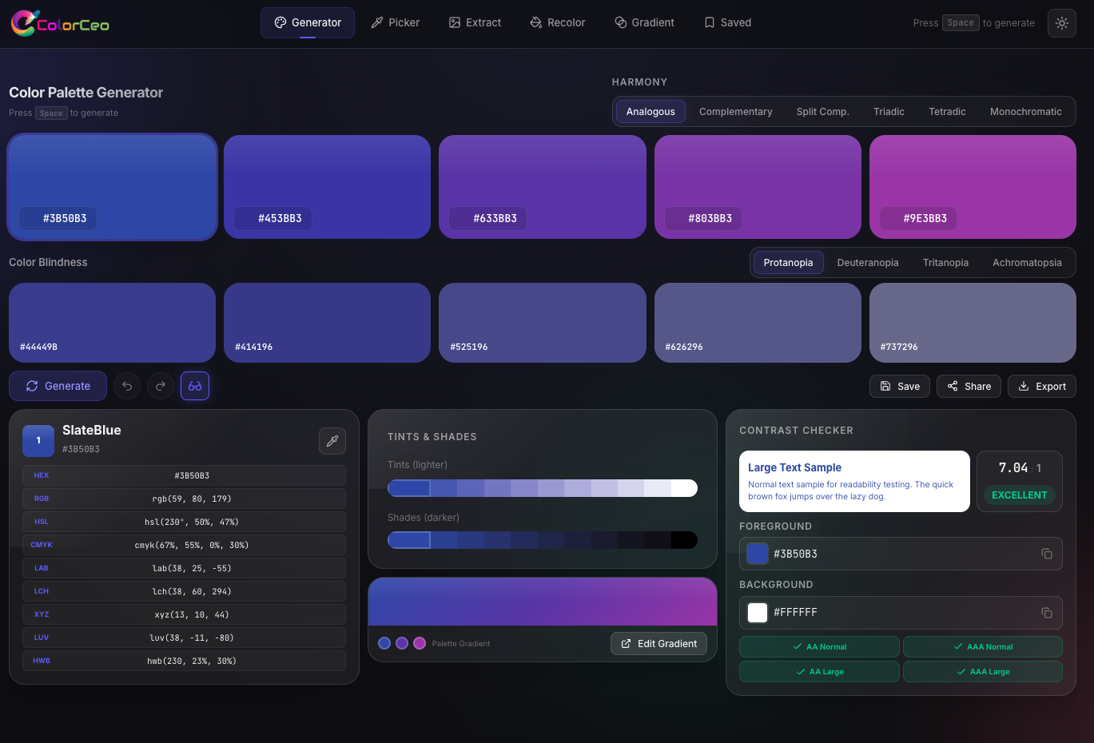Switch to light theme with the sun icon
Viewport: 1094px width, 743px height.
tap(1061, 22)
